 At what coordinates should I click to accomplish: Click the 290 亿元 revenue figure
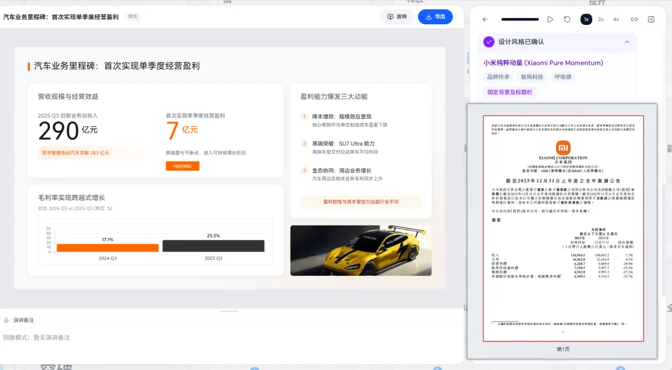pos(68,130)
